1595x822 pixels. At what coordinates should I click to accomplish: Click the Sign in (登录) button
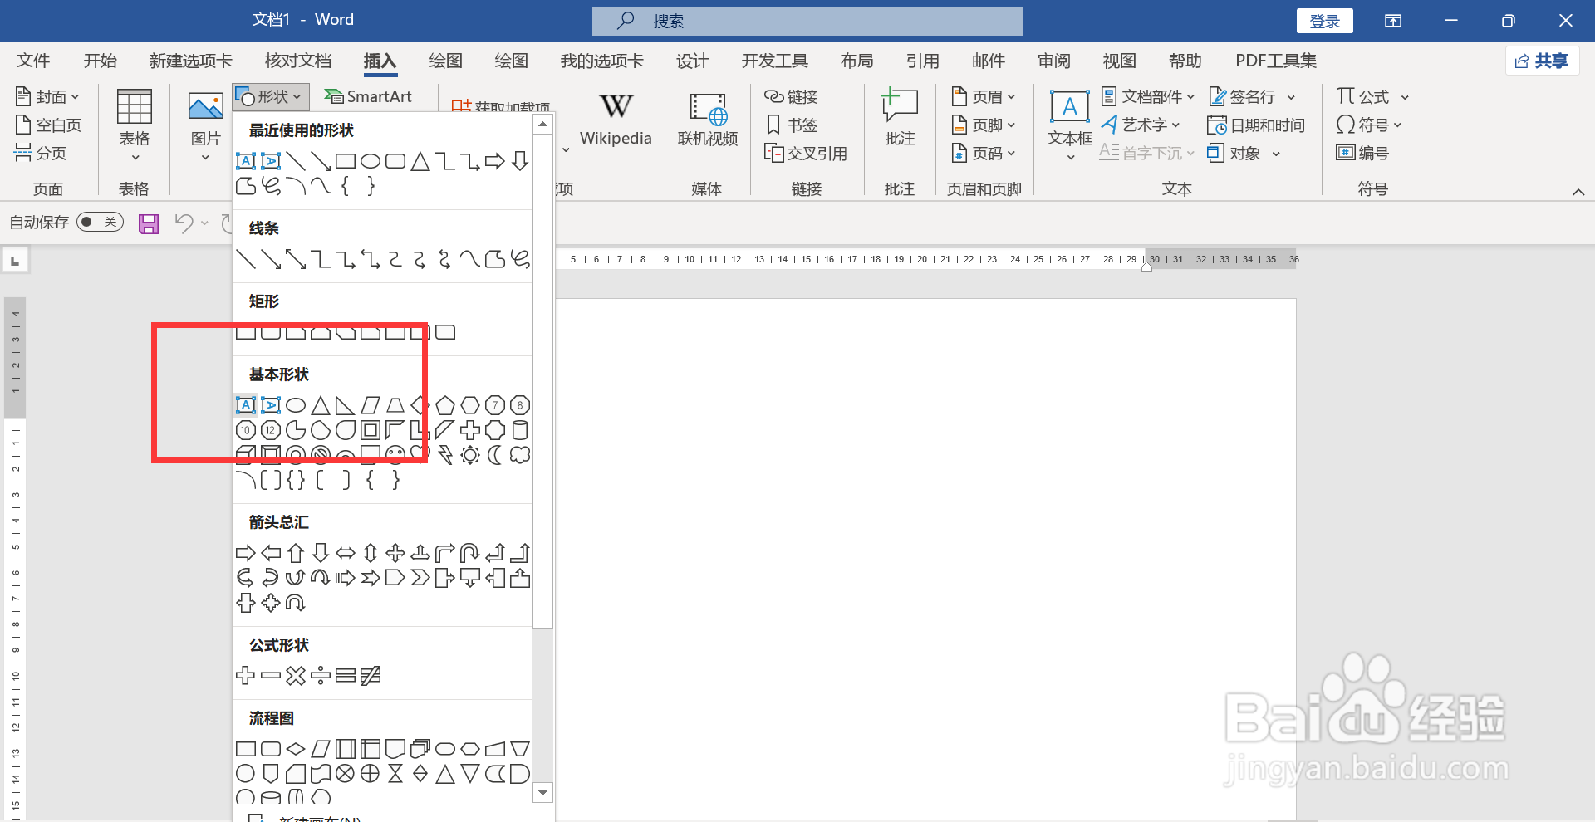click(x=1325, y=21)
